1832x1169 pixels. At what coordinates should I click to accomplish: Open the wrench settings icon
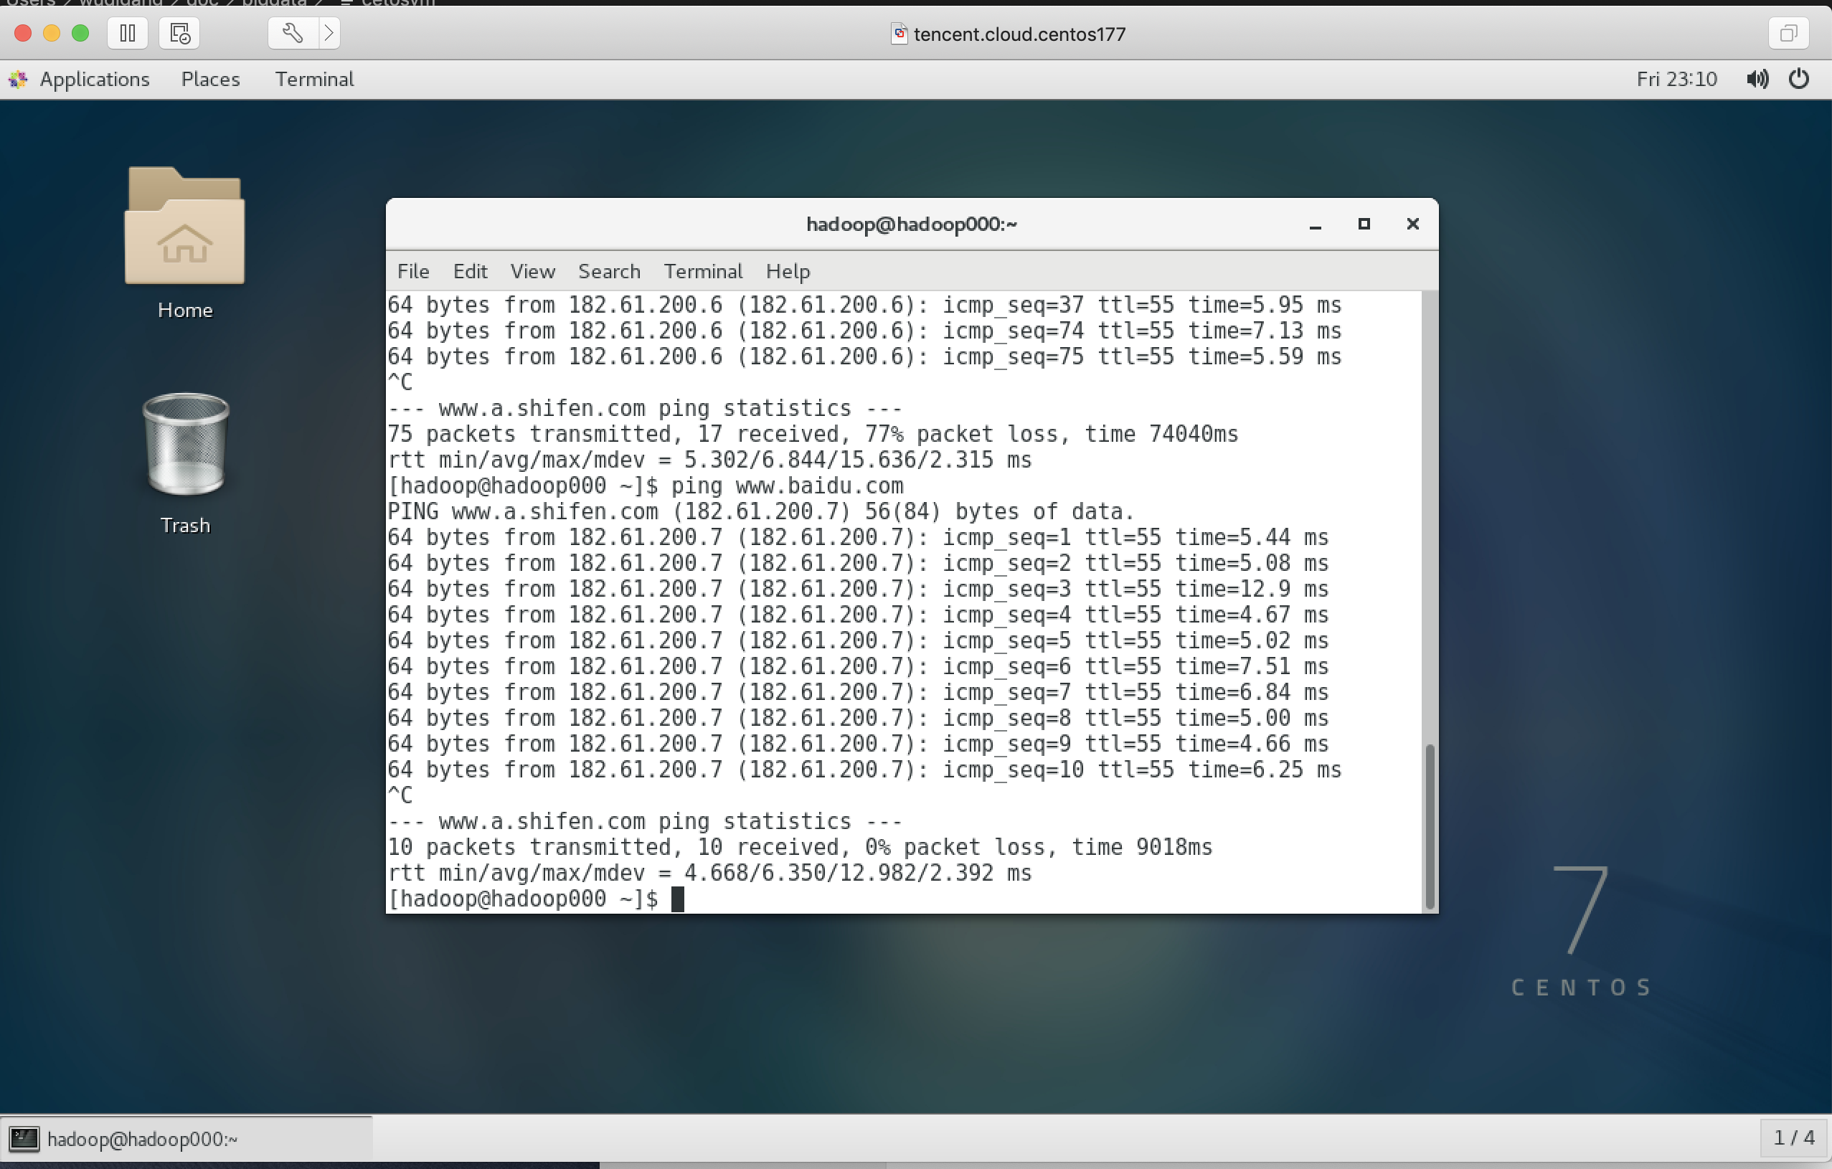(x=292, y=34)
